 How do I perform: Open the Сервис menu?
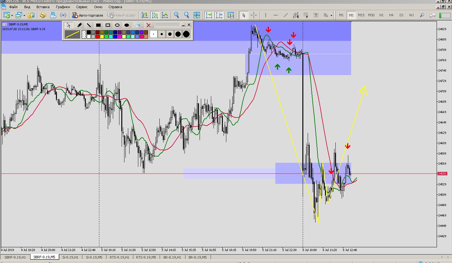click(x=82, y=7)
